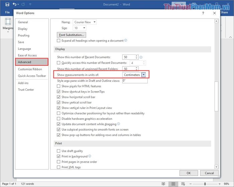Image resolution: width=234 pixels, height=187 pixels.
Task: Click info icon next to Recent Documents spinner
Action: coord(141,57)
